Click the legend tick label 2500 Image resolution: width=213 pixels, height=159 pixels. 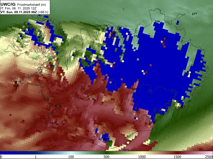209,157
